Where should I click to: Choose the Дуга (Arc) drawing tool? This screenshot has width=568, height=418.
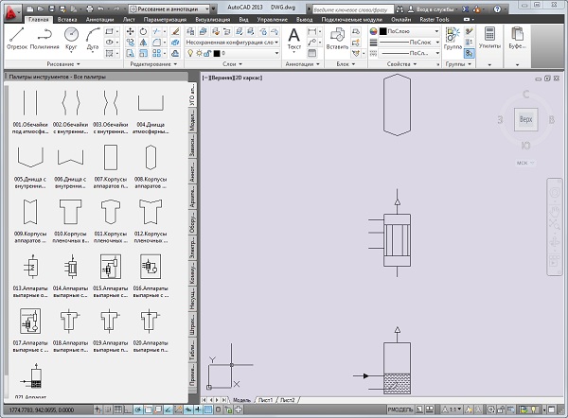tap(95, 37)
